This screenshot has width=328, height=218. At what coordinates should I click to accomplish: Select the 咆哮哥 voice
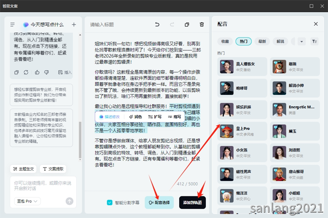point(242,88)
